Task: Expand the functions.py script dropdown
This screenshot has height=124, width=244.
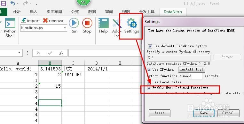Action: click(x=65, y=28)
